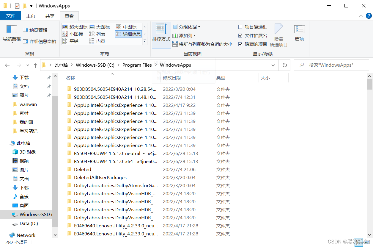Switch to the 主页 home tab

[x=31, y=16]
